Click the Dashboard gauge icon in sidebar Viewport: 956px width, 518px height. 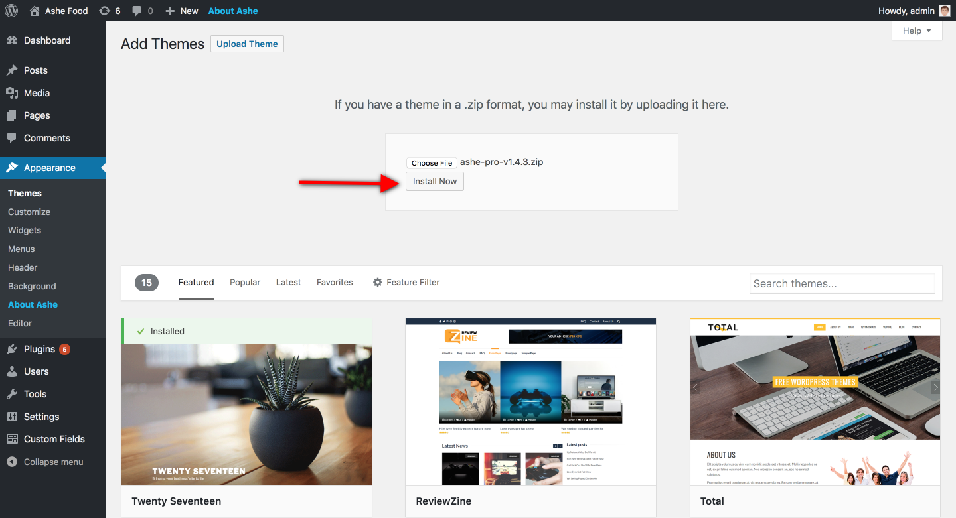click(12, 40)
